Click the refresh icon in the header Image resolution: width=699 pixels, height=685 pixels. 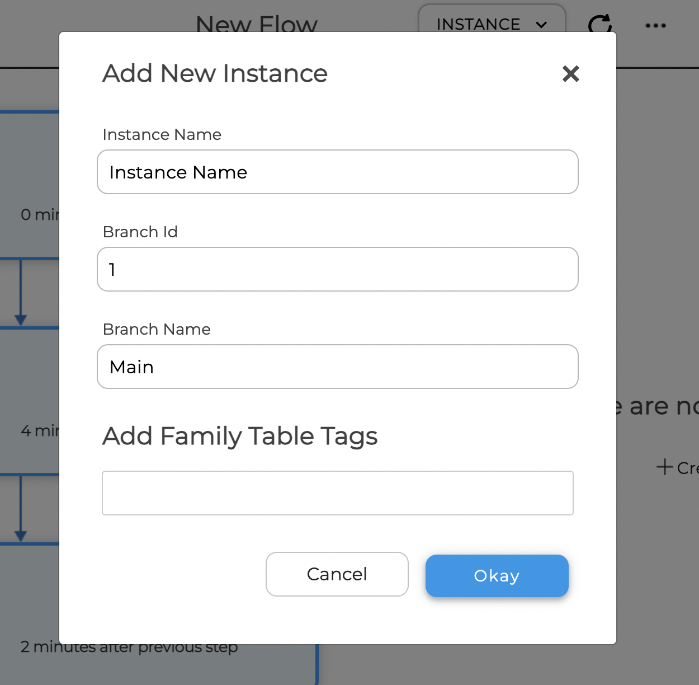pyautogui.click(x=600, y=22)
